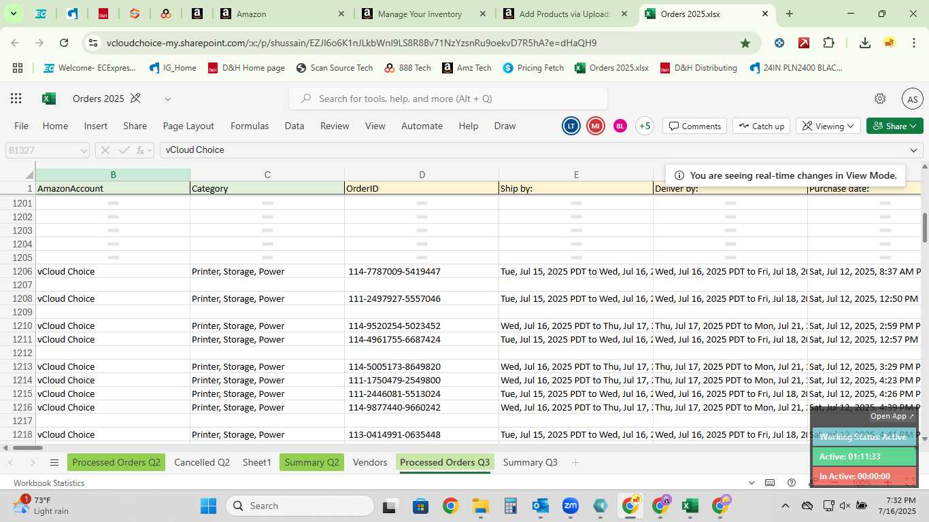Click the muted volume icon in system tray

(x=845, y=506)
